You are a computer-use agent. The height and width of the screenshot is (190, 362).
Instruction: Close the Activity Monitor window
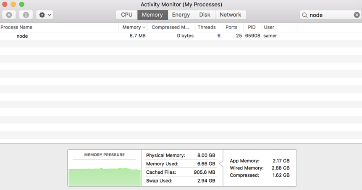coord(5,4)
